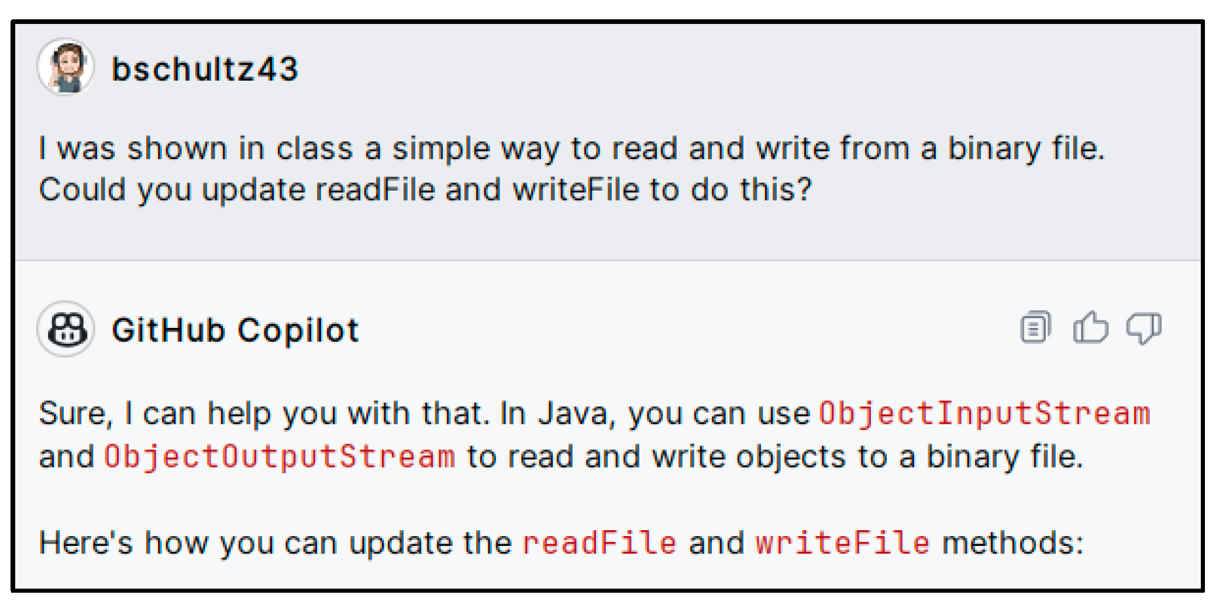Click the user's question about binary files
This screenshot has height=612, width=1226.
(x=571, y=148)
